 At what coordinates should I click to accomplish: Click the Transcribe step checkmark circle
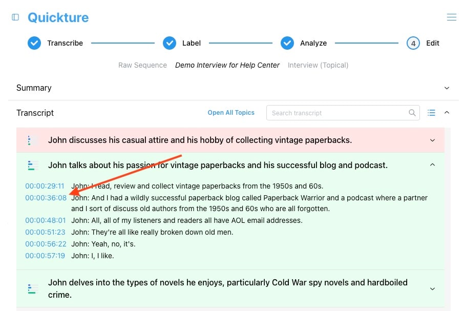click(x=34, y=43)
